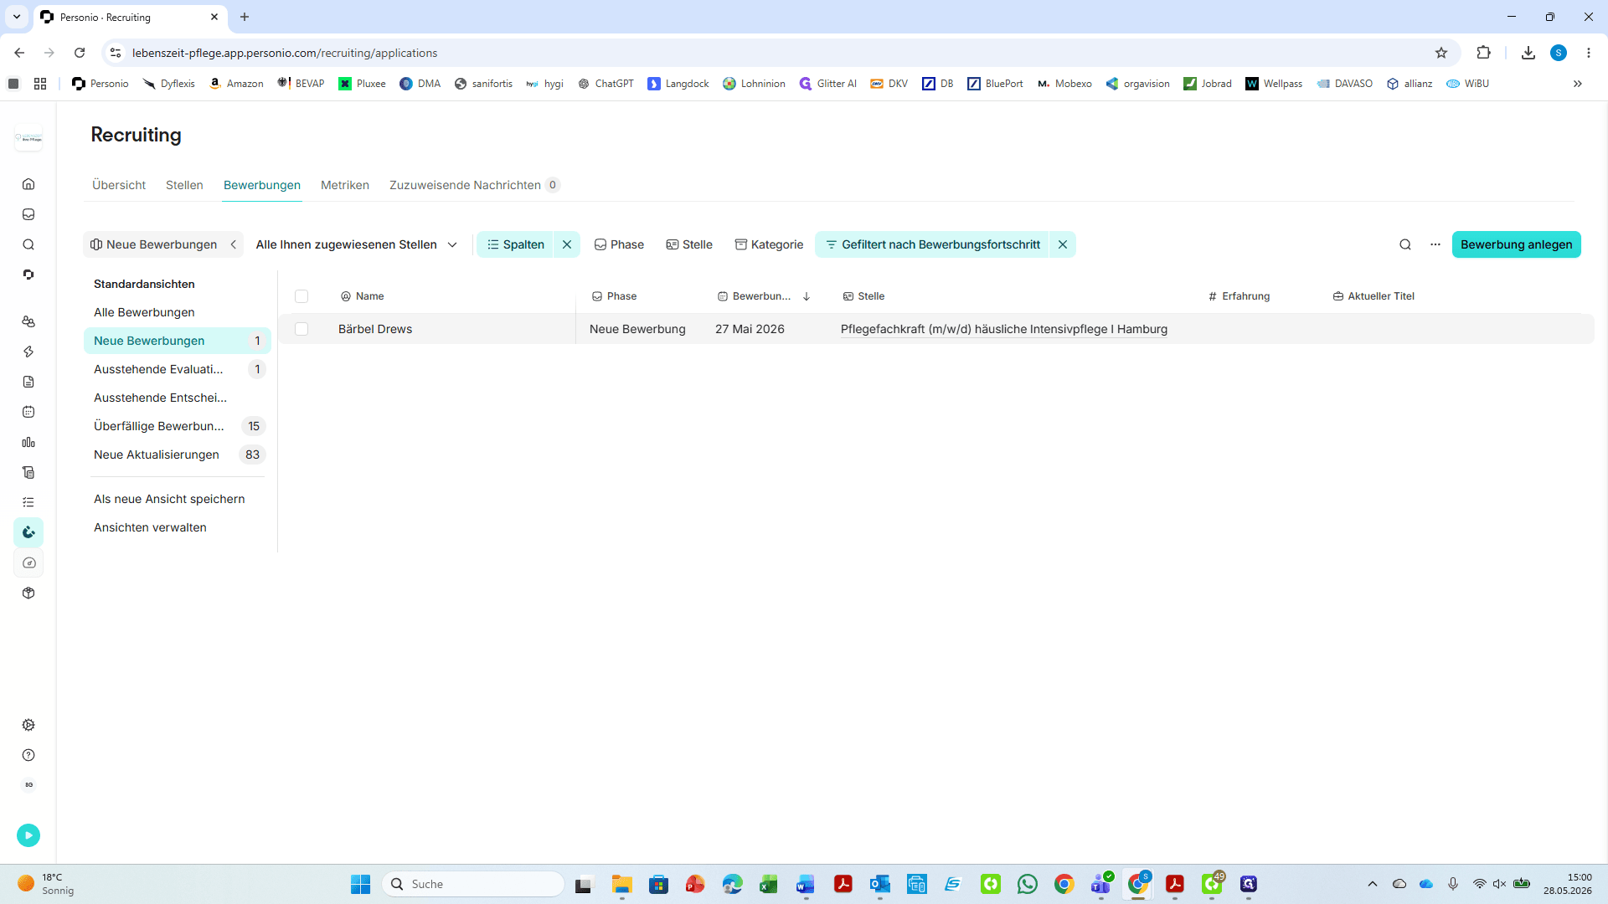Open the settings gear in sidebar
1608x904 pixels.
coord(28,725)
